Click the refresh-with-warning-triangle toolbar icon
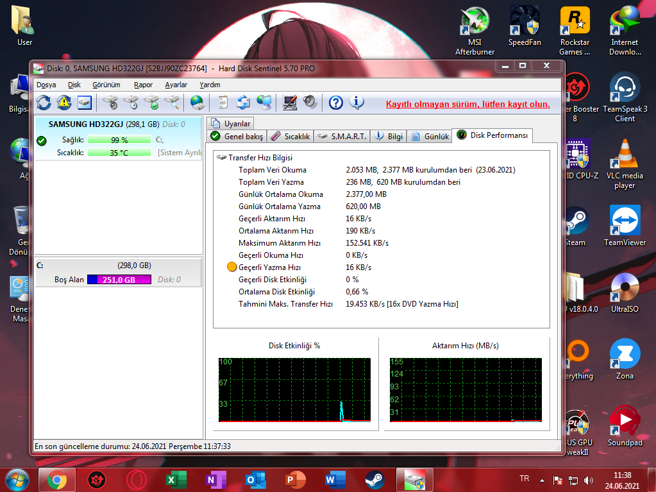This screenshot has height=492, width=656. pyautogui.click(x=64, y=103)
